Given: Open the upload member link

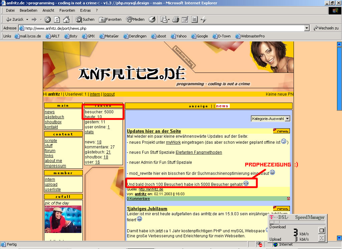Looking at the screenshot, I should (51, 184).
